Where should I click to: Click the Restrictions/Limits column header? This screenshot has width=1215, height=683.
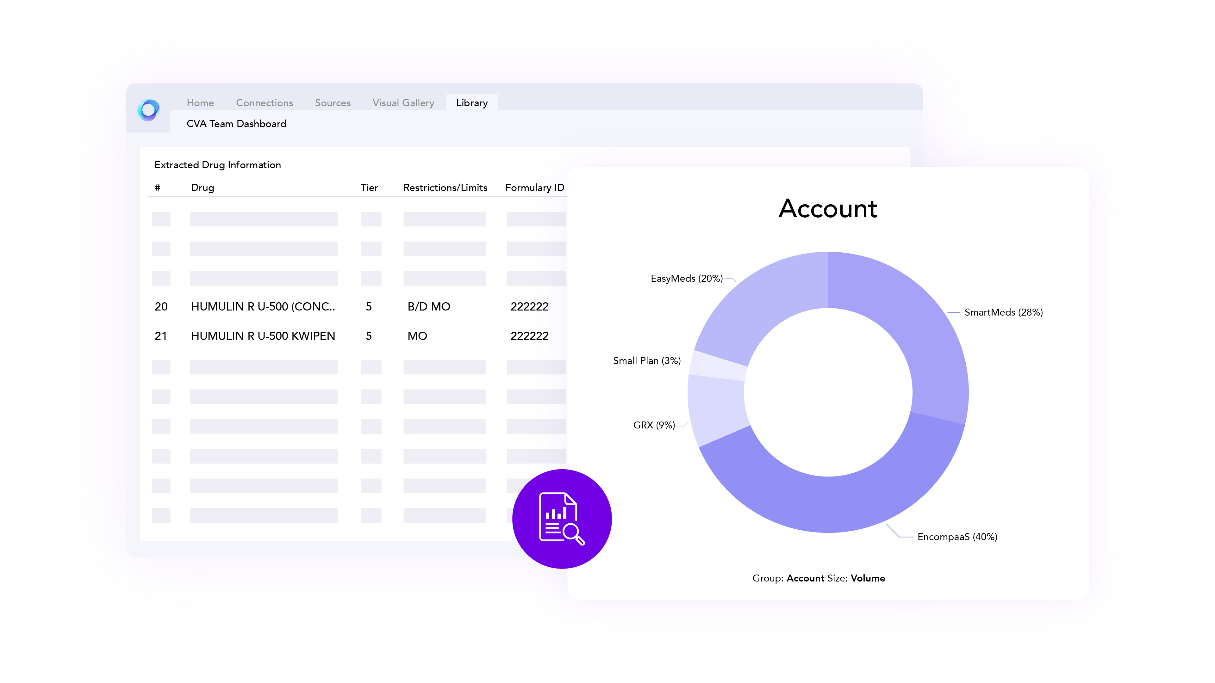point(445,188)
